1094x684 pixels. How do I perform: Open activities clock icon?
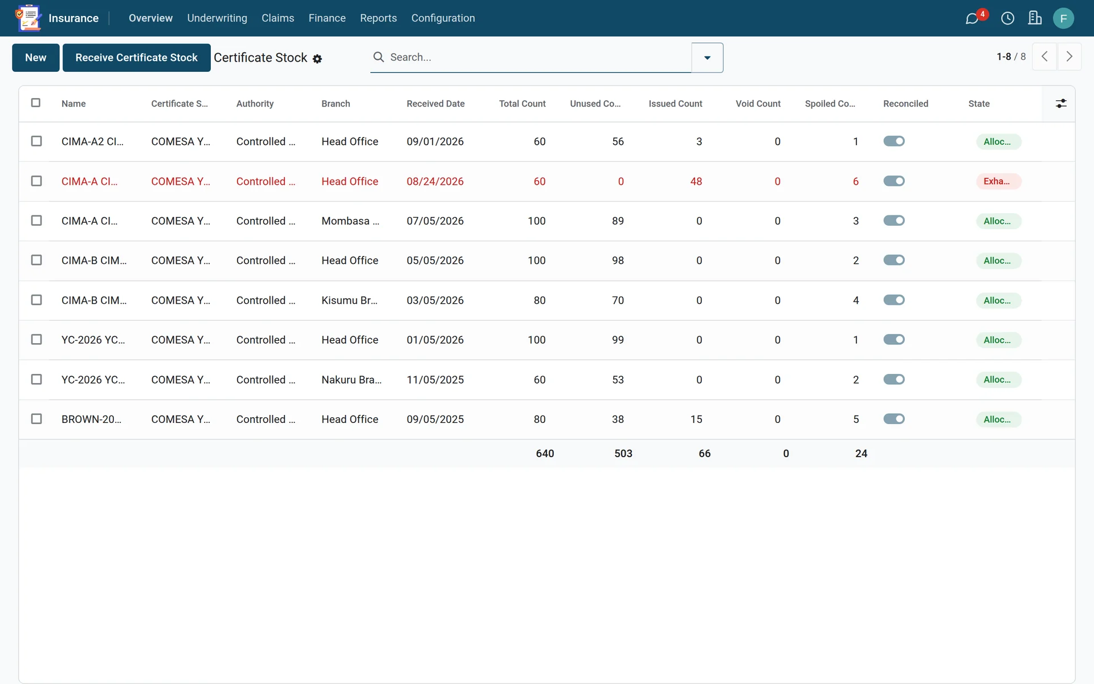[x=1007, y=18]
